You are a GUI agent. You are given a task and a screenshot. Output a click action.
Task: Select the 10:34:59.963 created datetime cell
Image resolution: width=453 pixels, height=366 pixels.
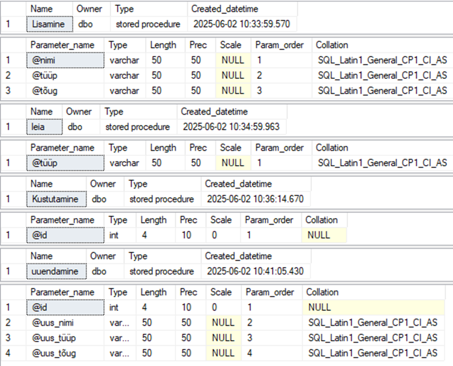click(x=231, y=127)
